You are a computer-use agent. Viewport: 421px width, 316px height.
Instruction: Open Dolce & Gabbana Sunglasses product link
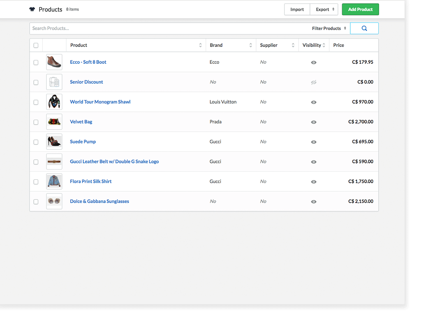99,201
